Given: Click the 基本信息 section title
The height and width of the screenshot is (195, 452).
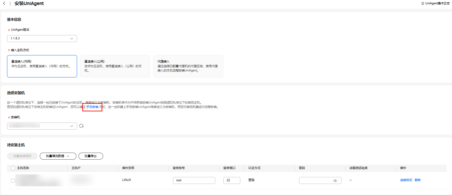Looking at the screenshot, I should coord(14,19).
